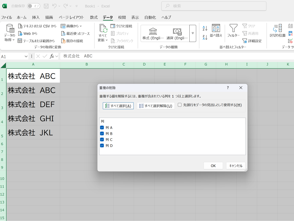Viewport: 294px width, 221px height.
Task: Click テーブルまたは範囲から
Action: point(36,41)
